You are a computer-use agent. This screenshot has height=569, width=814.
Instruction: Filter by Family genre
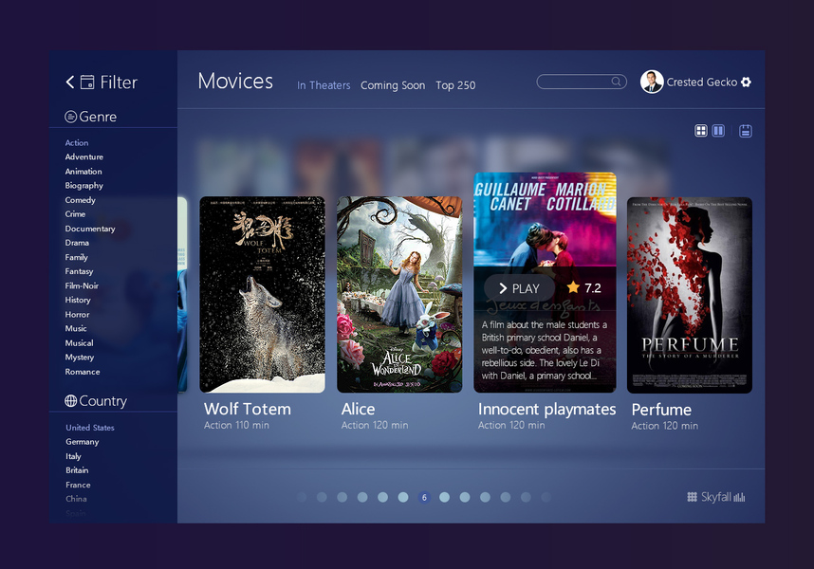point(76,257)
